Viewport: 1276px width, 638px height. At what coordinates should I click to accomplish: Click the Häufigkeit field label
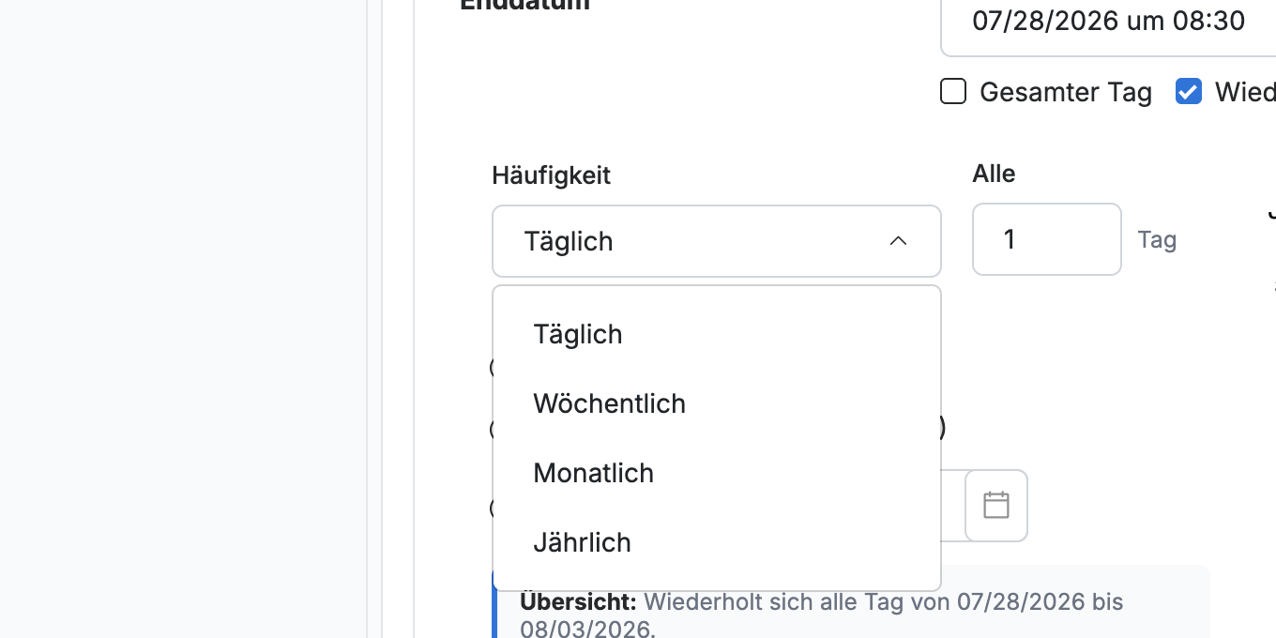[x=551, y=175]
